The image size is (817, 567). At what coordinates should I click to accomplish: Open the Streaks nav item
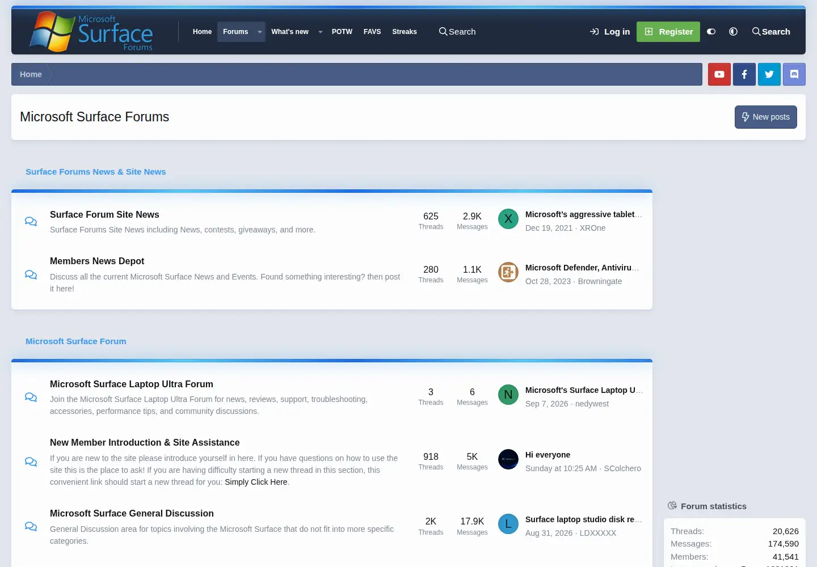[405, 32]
